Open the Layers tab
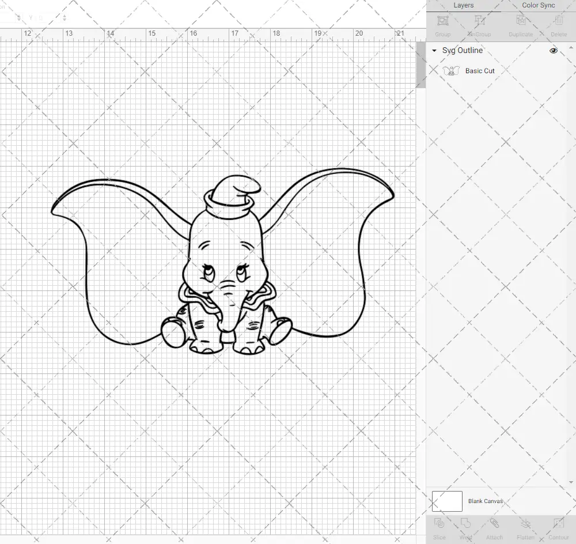The width and height of the screenshot is (576, 544). 463,5
